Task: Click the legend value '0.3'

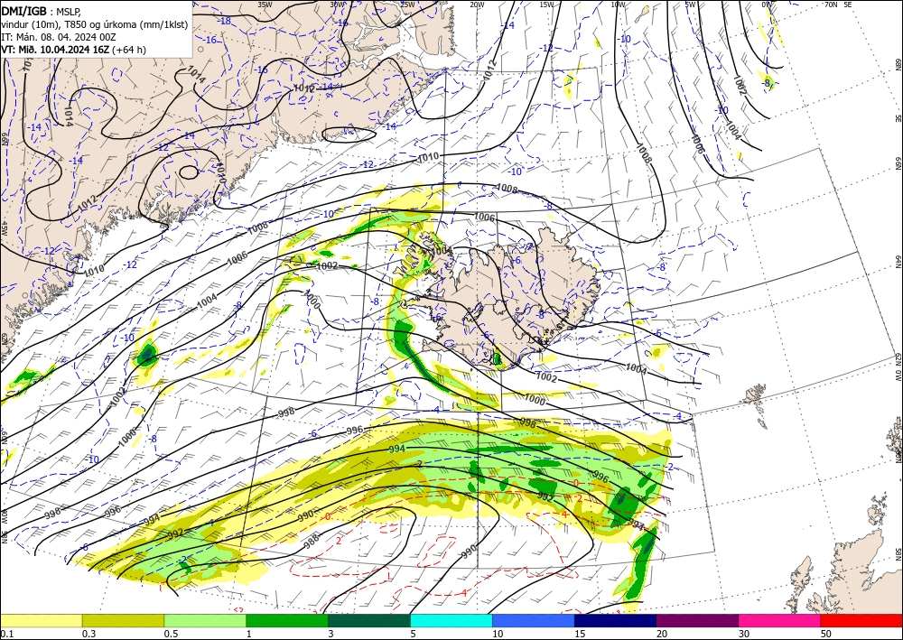Action: click(88, 634)
